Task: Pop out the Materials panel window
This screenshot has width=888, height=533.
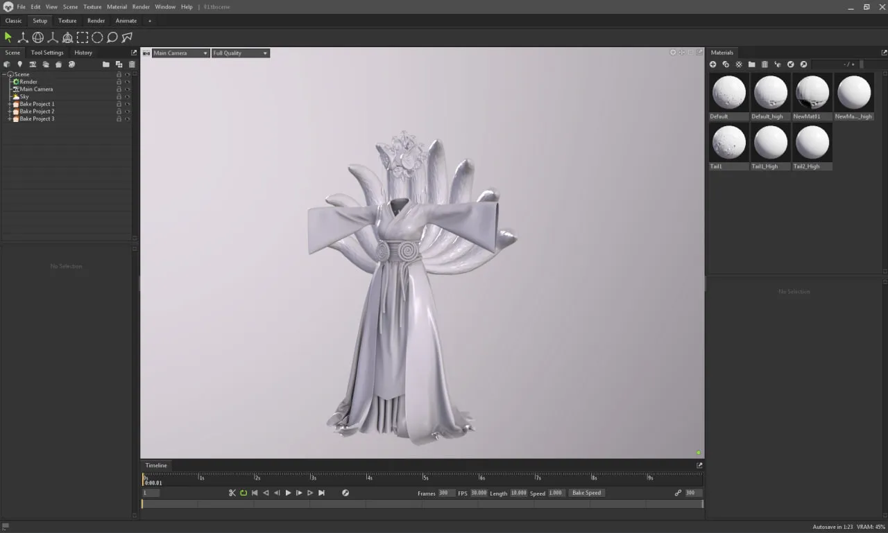Action: [x=884, y=53]
